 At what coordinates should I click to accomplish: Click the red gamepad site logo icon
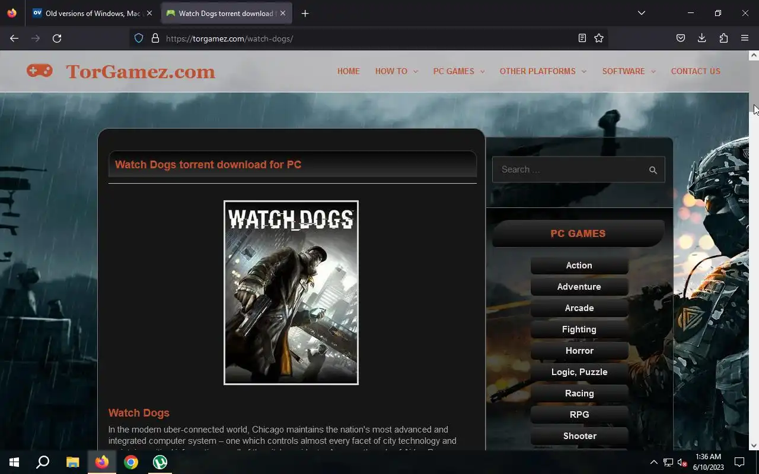[40, 71]
